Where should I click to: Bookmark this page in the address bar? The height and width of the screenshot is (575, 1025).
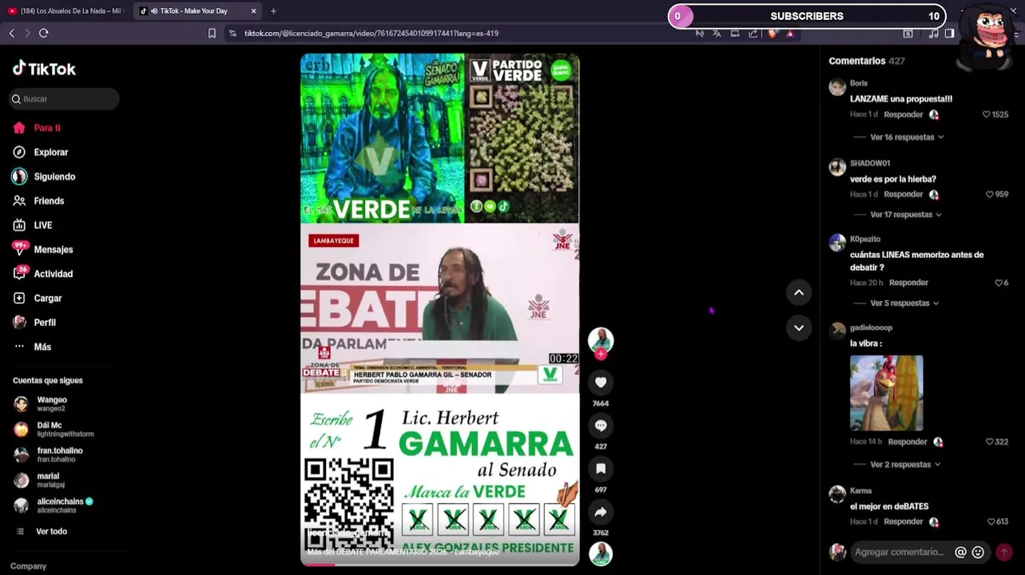(212, 34)
